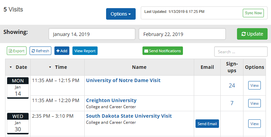Sort by the Time column arrow

click(x=50, y=67)
